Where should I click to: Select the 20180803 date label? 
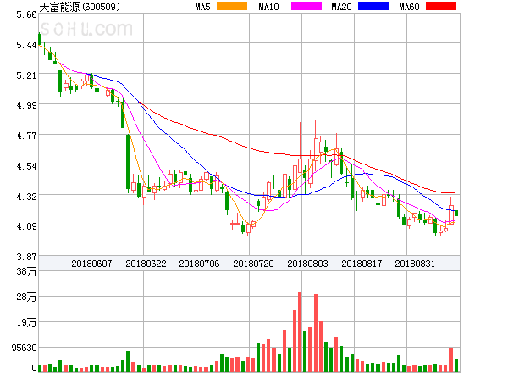click(x=307, y=264)
